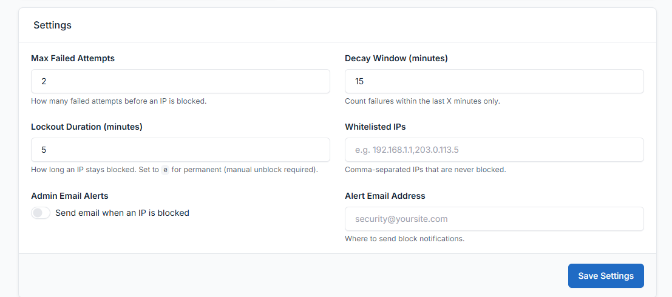Click the 'Where to send block notifications' hint

(x=404, y=239)
